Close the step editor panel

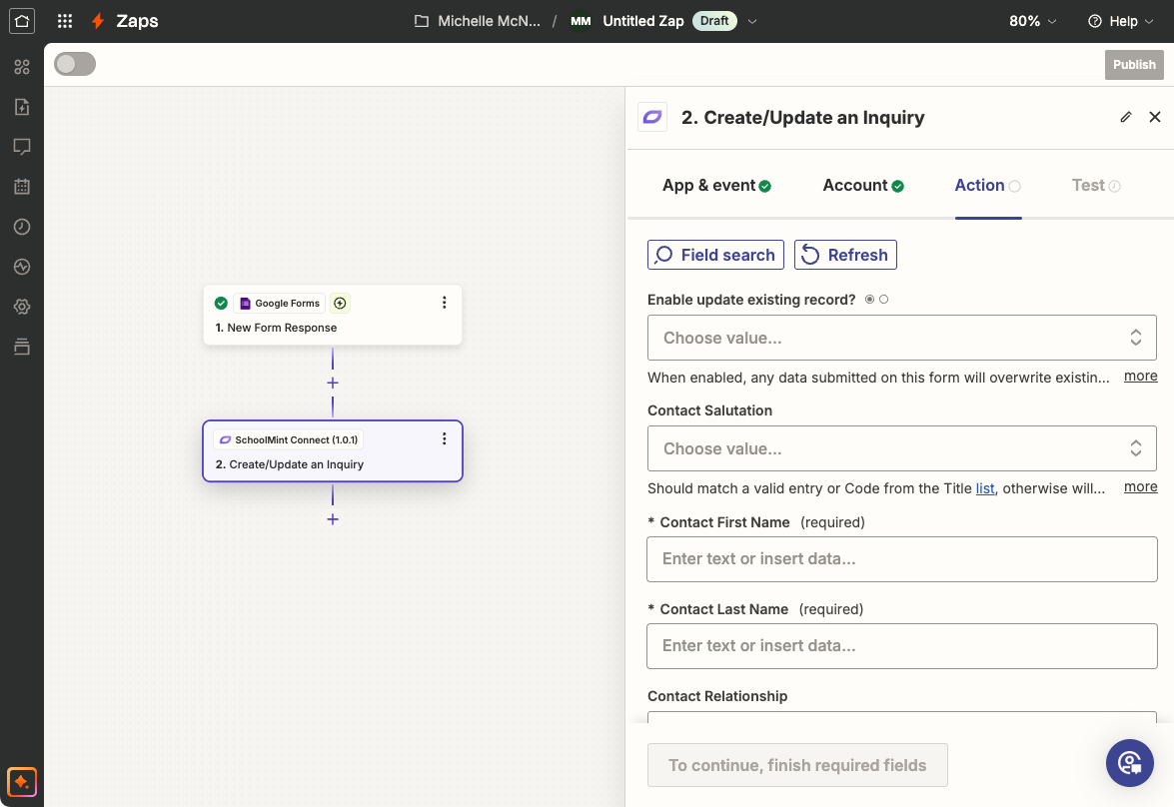click(1155, 117)
